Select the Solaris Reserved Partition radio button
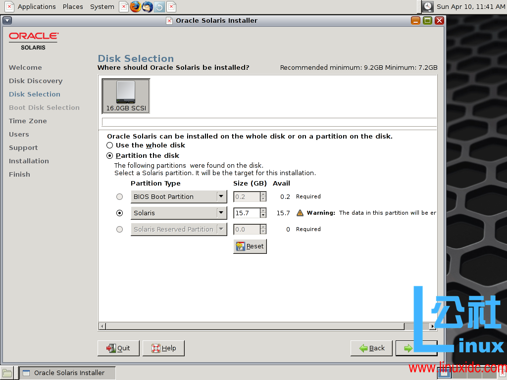Viewport: 507px width, 380px height. 120,230
